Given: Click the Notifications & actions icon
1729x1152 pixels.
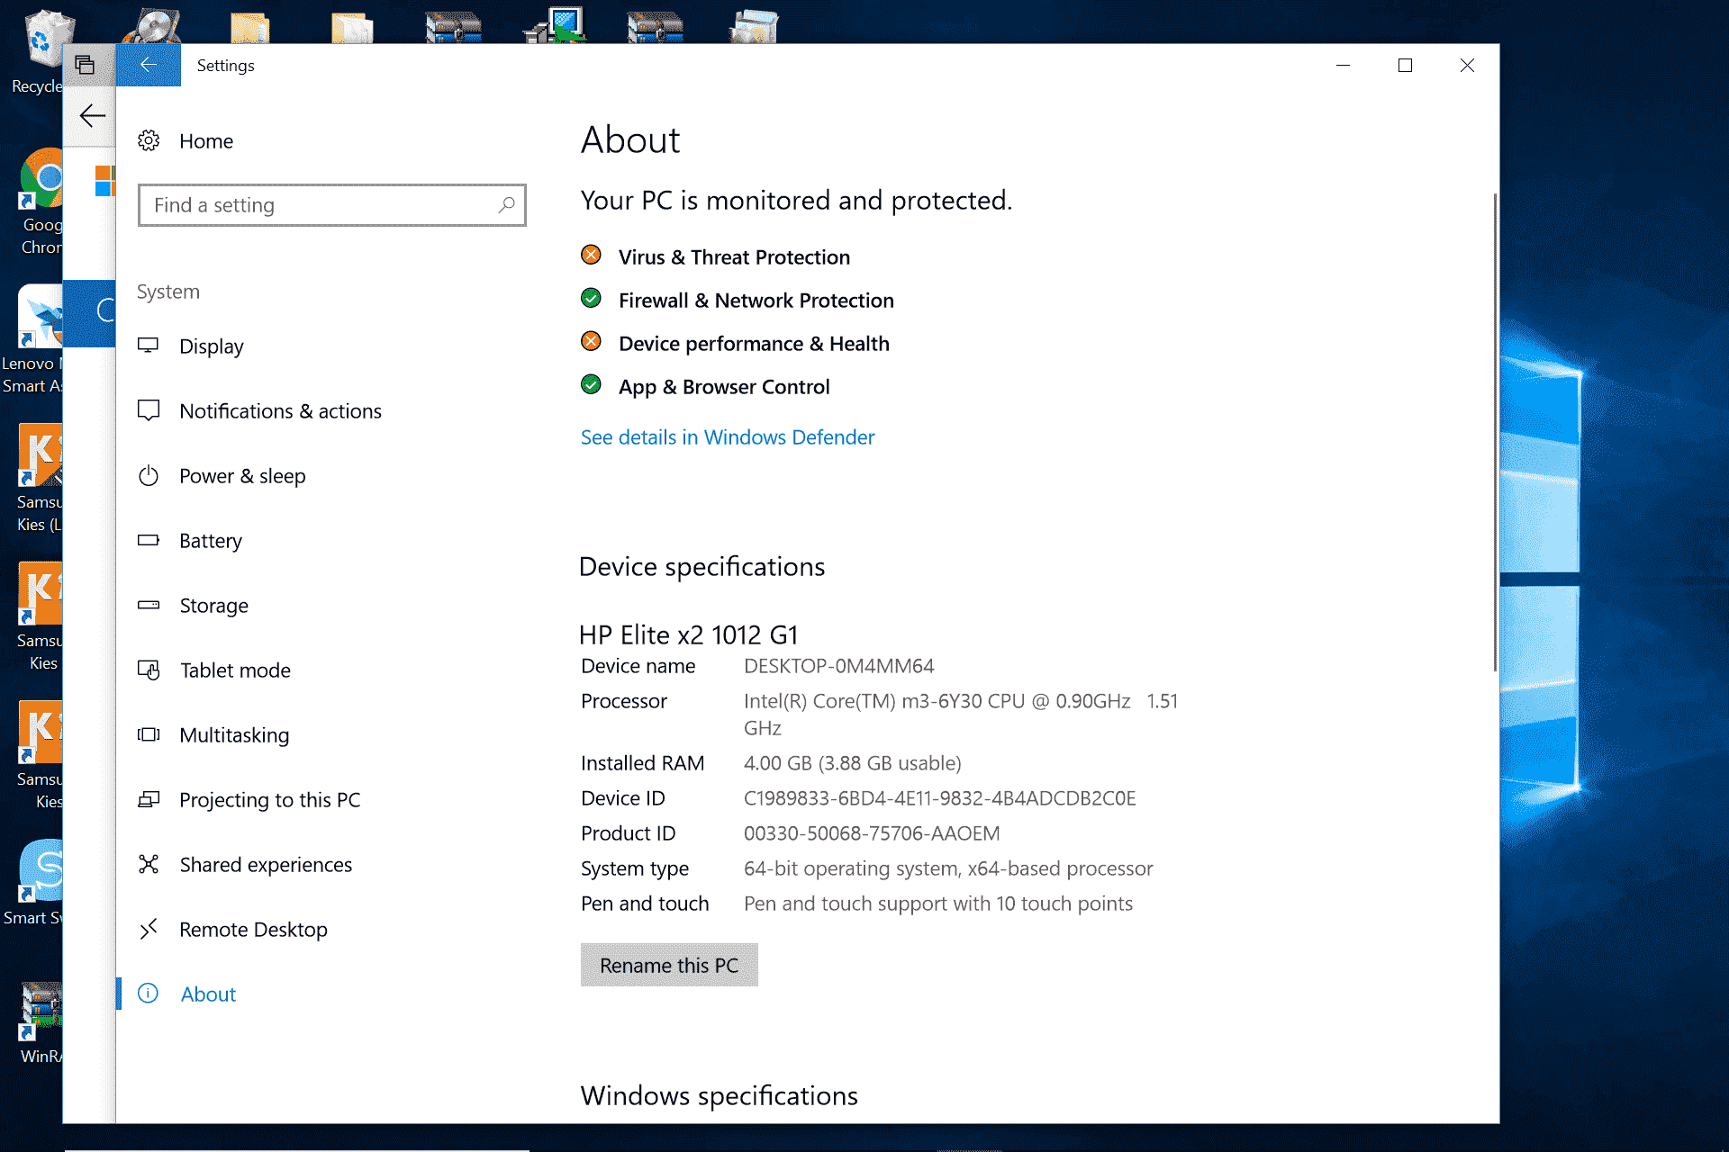Looking at the screenshot, I should [x=149, y=410].
